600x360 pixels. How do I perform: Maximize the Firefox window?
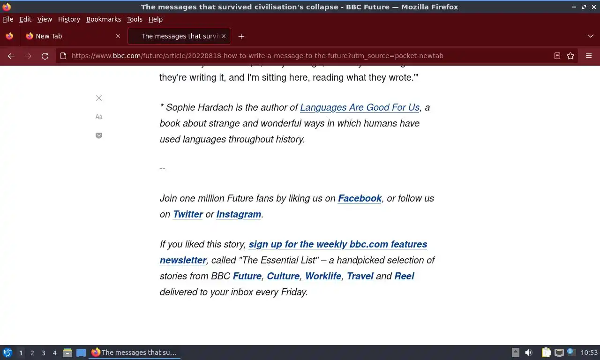click(584, 7)
